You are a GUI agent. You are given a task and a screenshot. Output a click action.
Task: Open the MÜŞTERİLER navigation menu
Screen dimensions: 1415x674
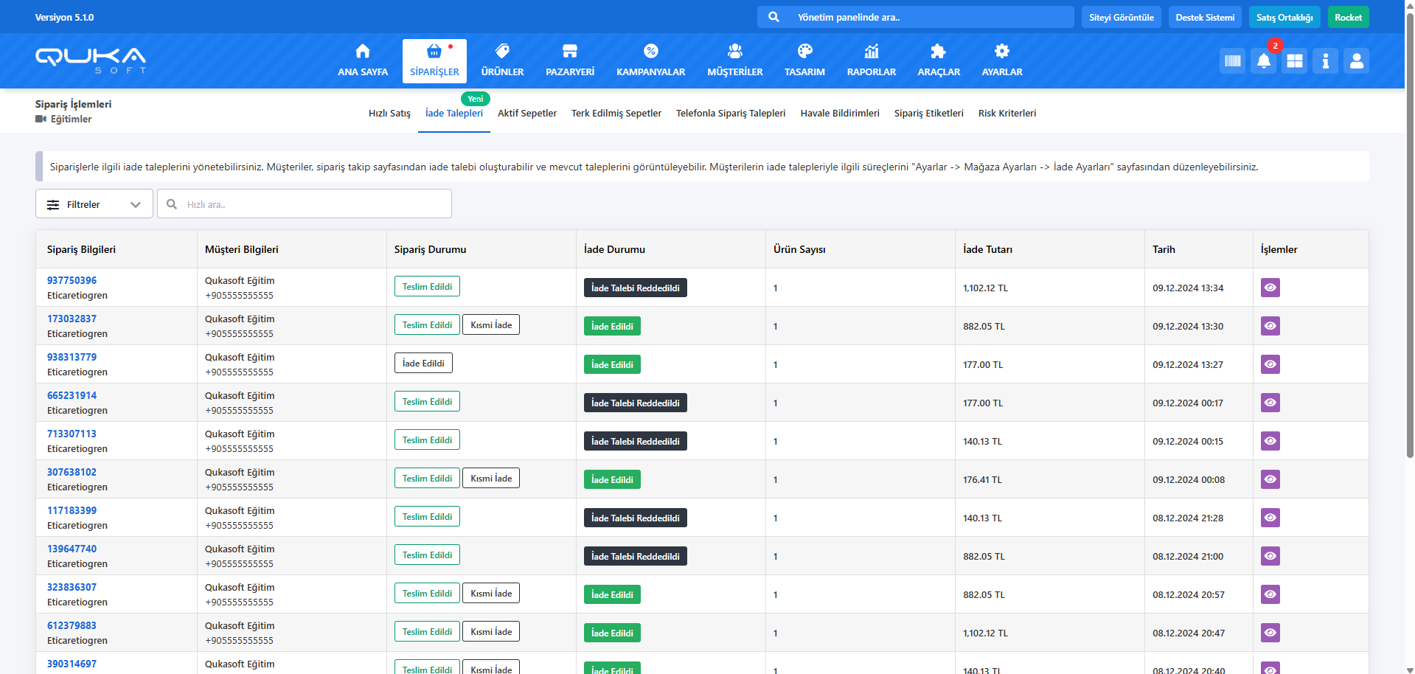tap(734, 60)
